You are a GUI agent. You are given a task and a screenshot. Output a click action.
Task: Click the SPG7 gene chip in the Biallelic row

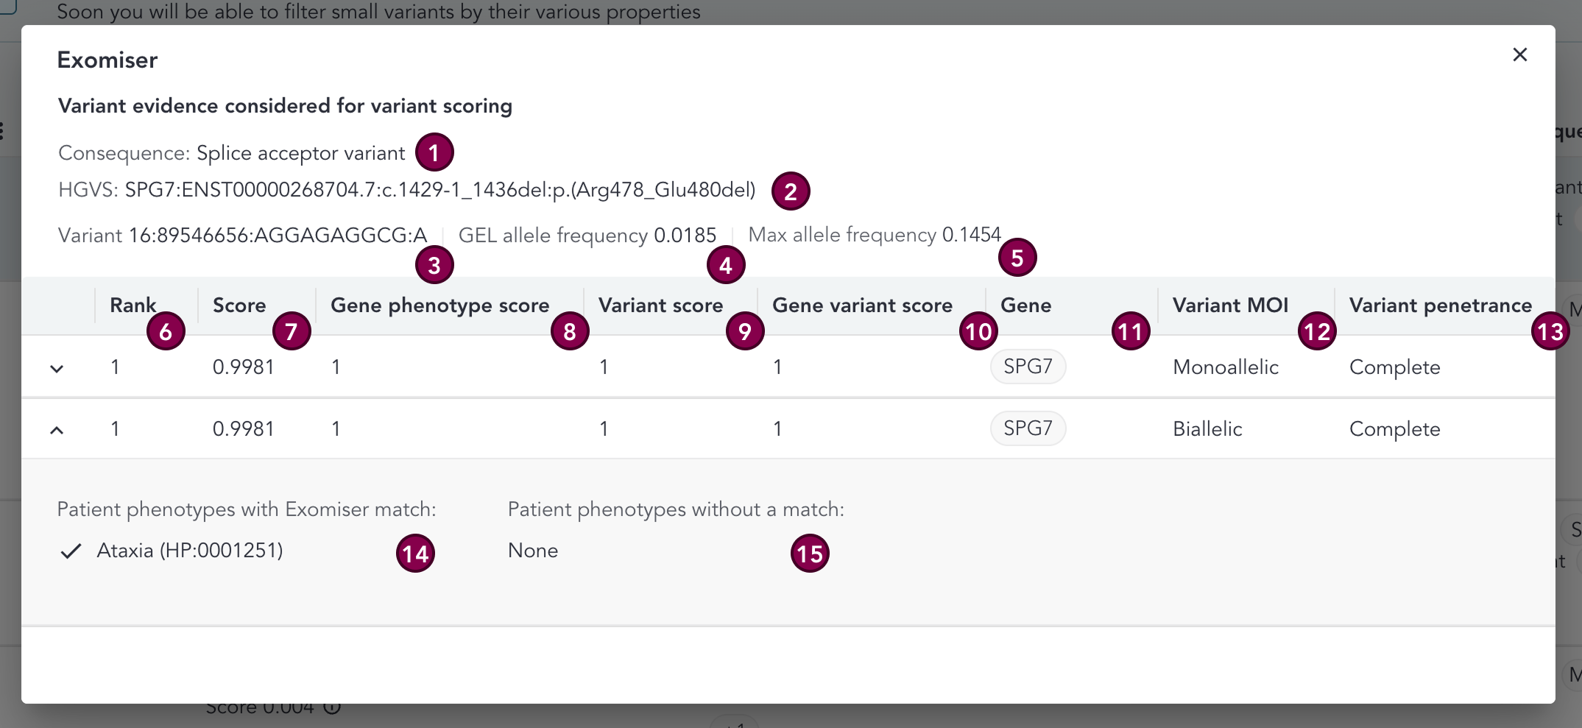1028,428
